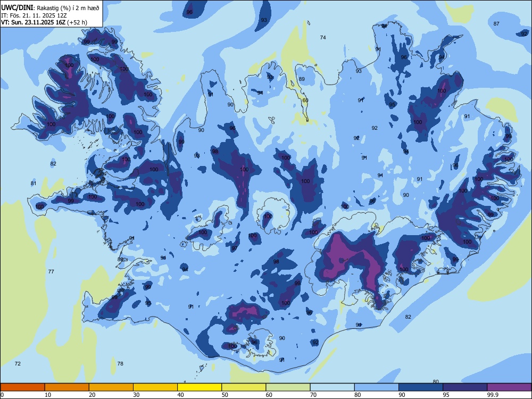
Task: Click the purple legend swatch above 99.9
Action: 509,387
